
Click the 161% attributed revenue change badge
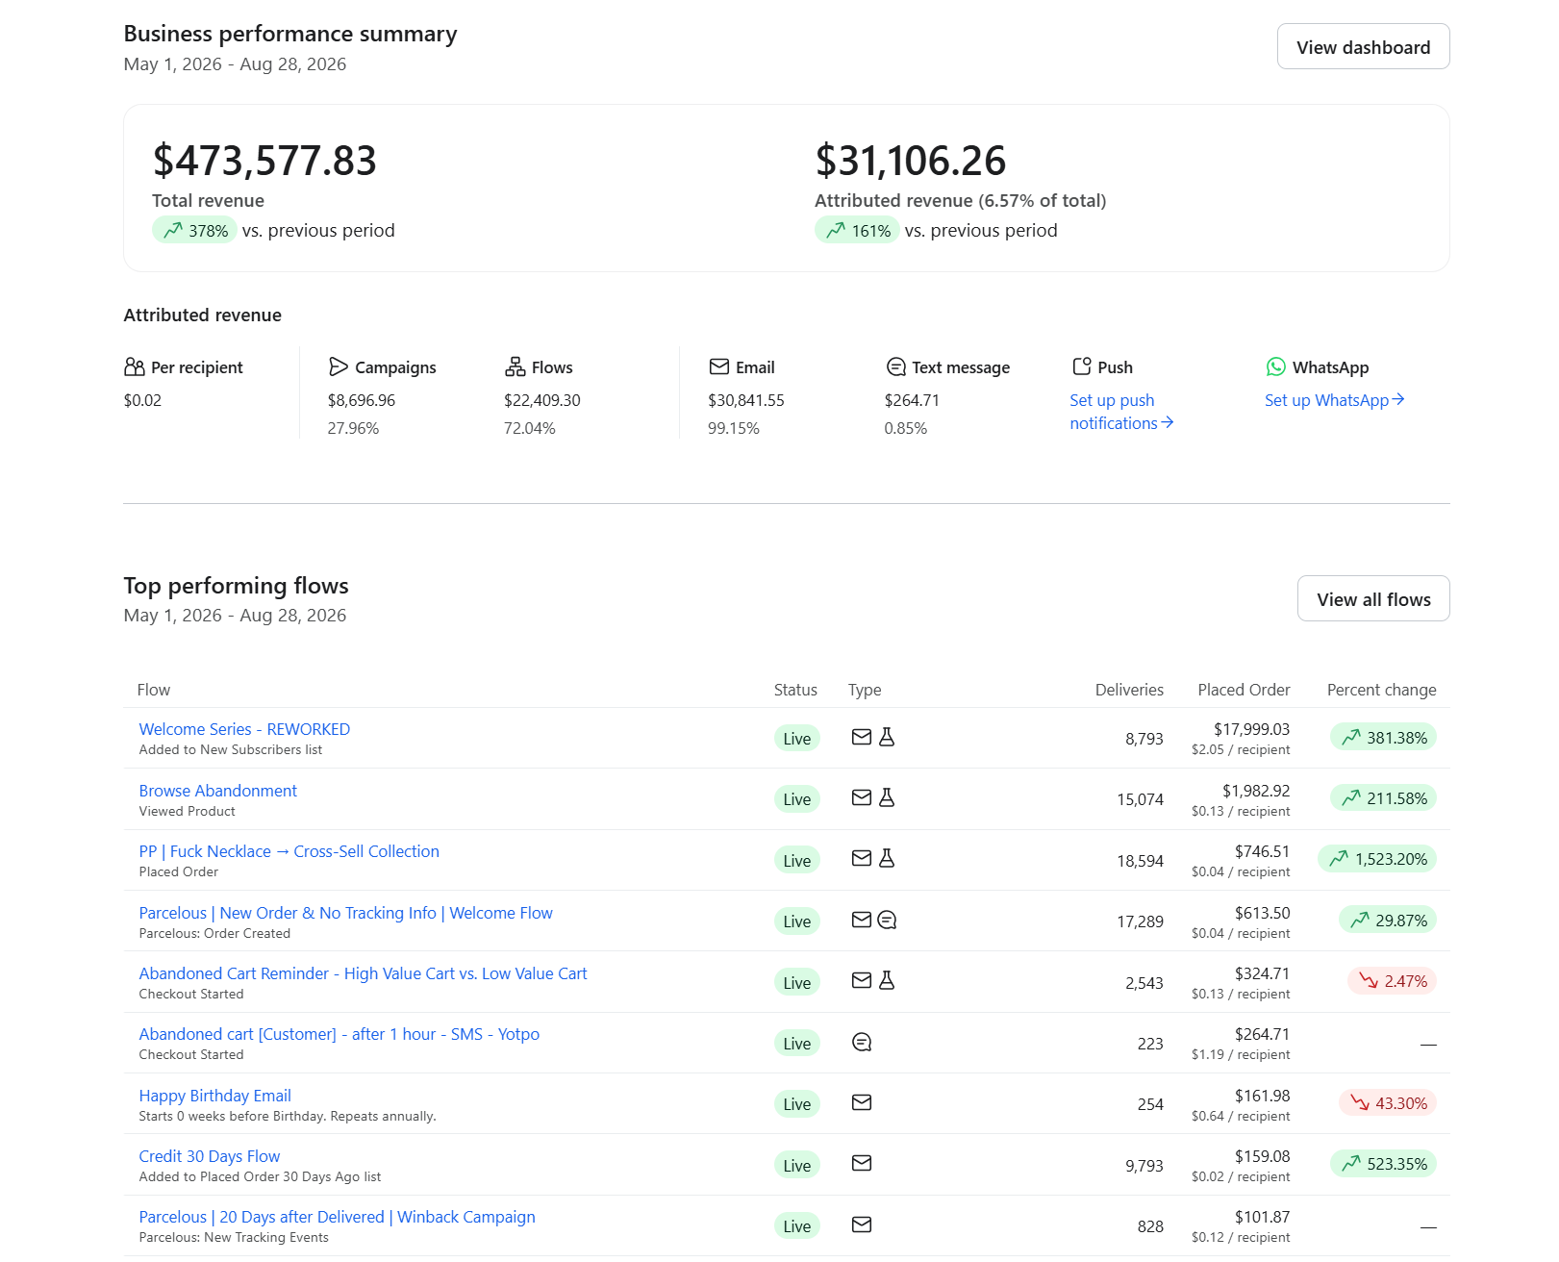click(857, 230)
